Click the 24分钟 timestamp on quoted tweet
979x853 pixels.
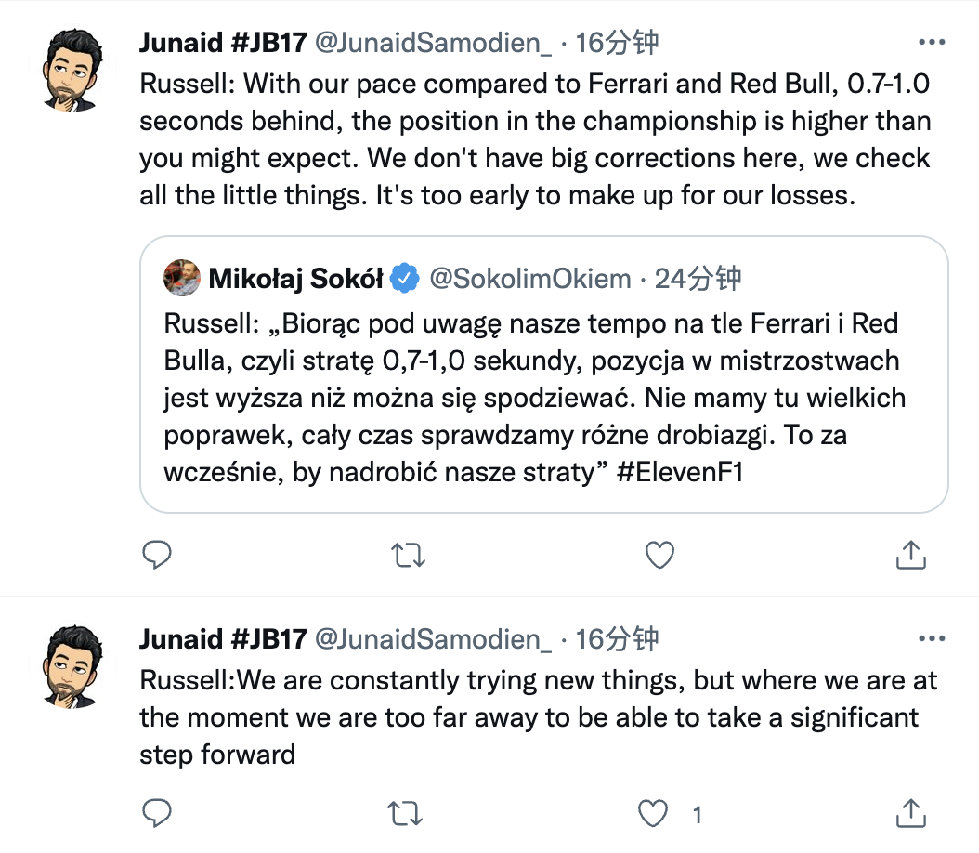[698, 278]
